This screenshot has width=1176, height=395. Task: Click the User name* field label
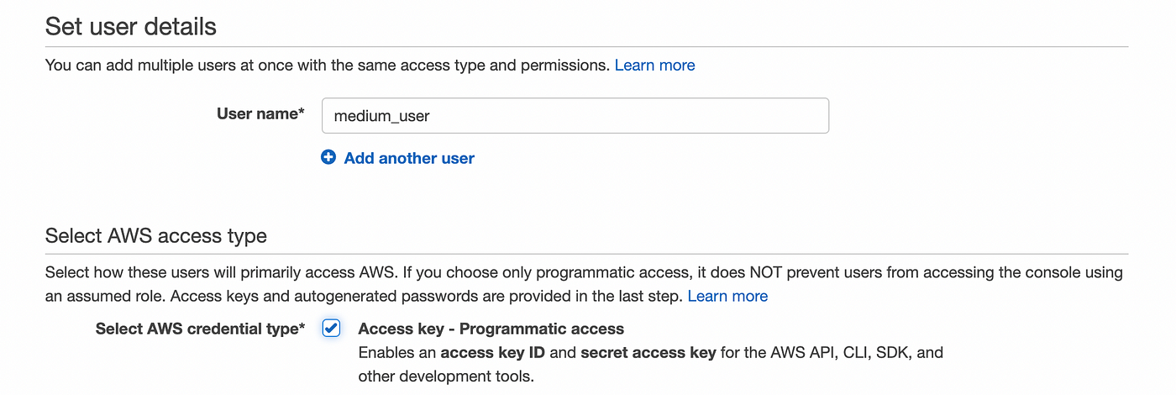point(260,113)
